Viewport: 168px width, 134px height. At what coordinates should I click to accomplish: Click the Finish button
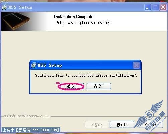click(x=122, y=125)
